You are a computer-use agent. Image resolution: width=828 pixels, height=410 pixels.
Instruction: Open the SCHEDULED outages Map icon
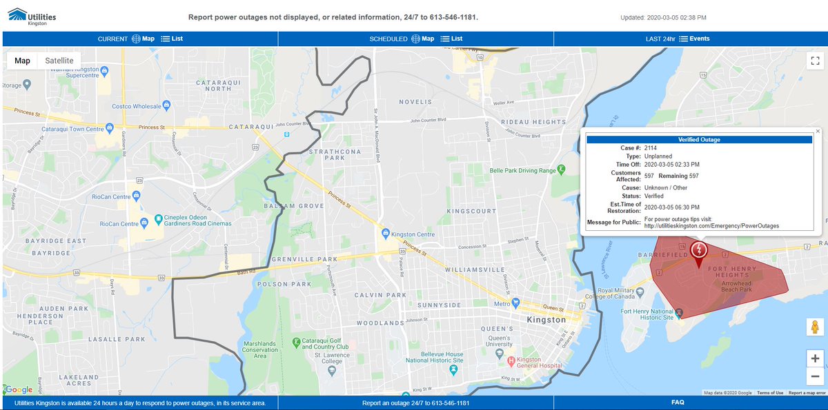pos(420,39)
